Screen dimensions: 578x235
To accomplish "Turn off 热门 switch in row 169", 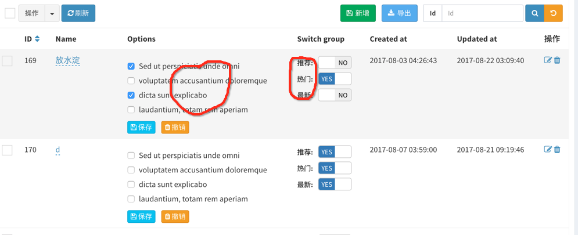I will [x=335, y=79].
